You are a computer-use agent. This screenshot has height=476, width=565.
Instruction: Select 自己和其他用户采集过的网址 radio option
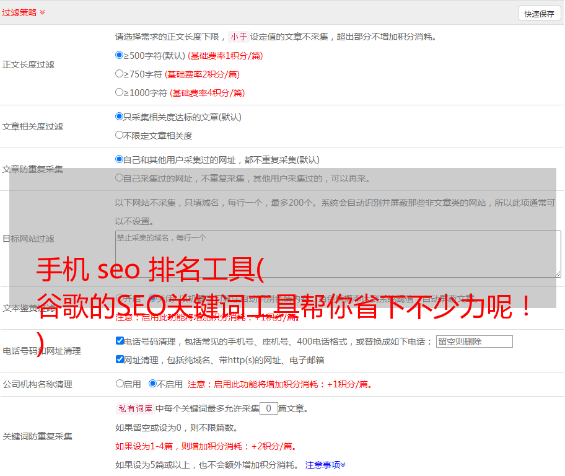click(120, 159)
